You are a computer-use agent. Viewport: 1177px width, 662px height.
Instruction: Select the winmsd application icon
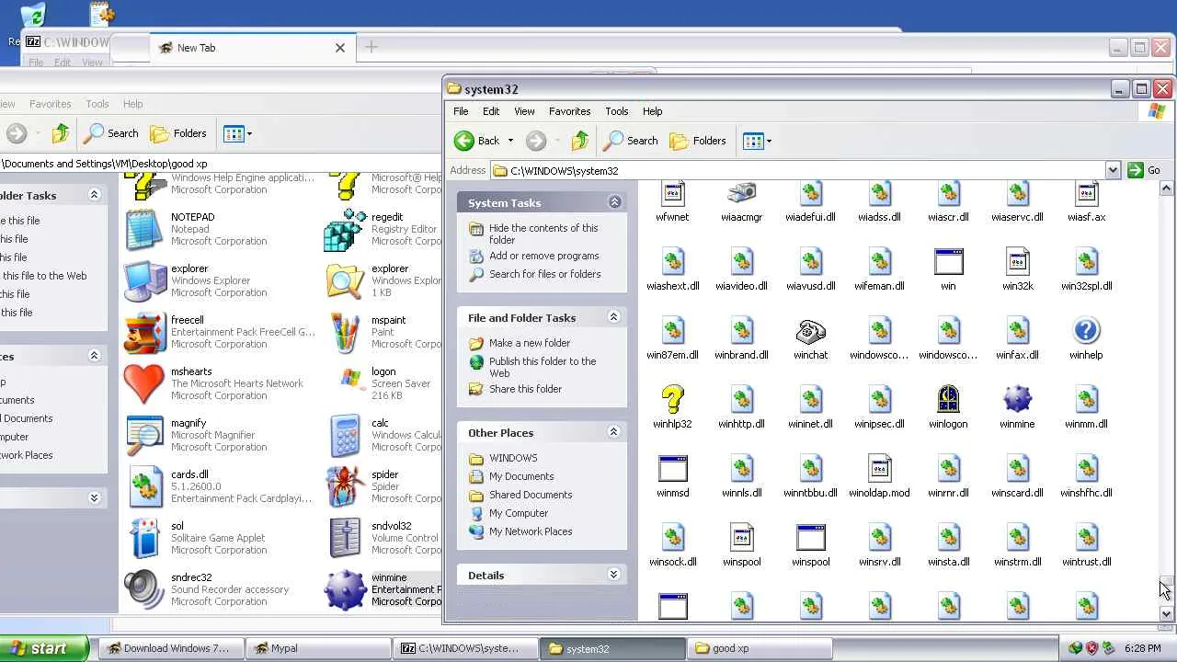672,469
